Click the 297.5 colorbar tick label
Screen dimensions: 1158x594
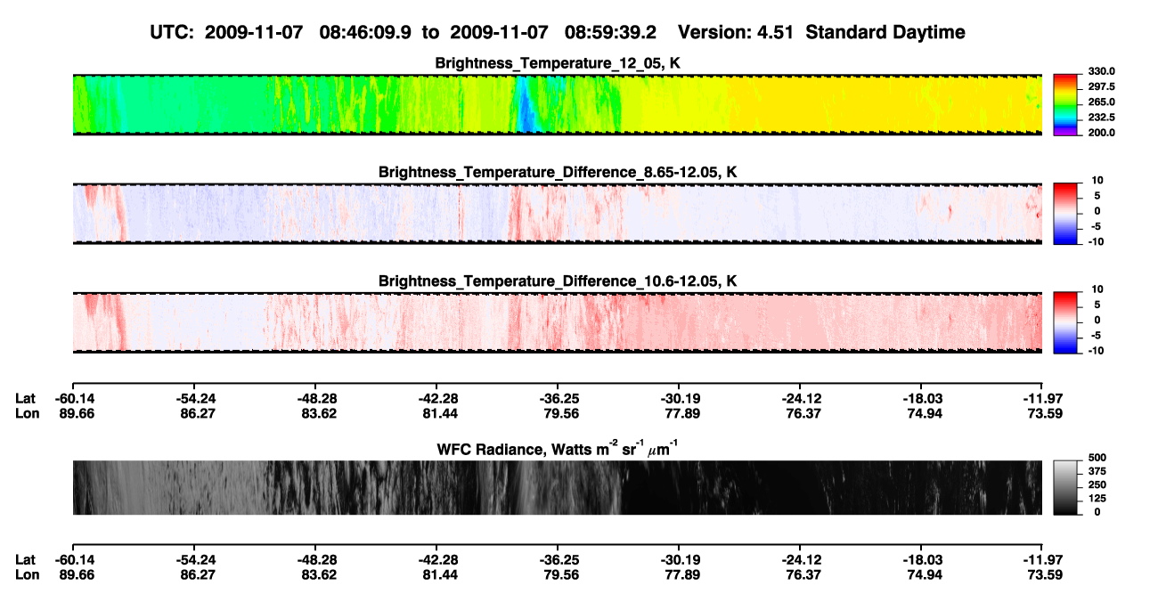(1102, 86)
